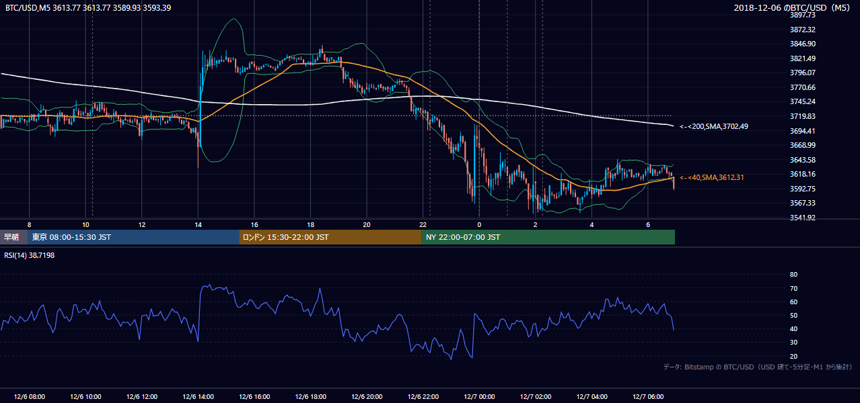
Task: Click the 12/6 22:00 bottom time label
Action: pos(423,396)
